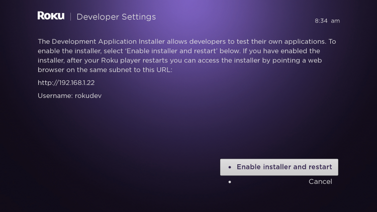Screen dimensions: 377x212
Task: Select 'Enable installer and restart' option
Action: pyautogui.click(x=279, y=167)
